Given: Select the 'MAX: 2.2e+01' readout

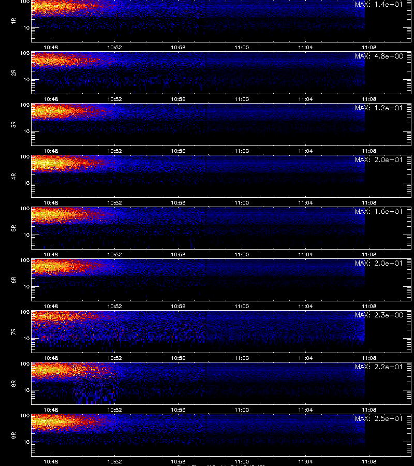Looking at the screenshot, I should (x=379, y=367).
